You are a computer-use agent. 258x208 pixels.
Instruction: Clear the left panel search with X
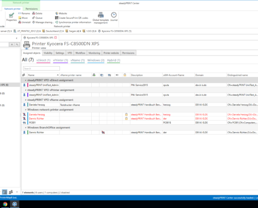tap(12, 45)
